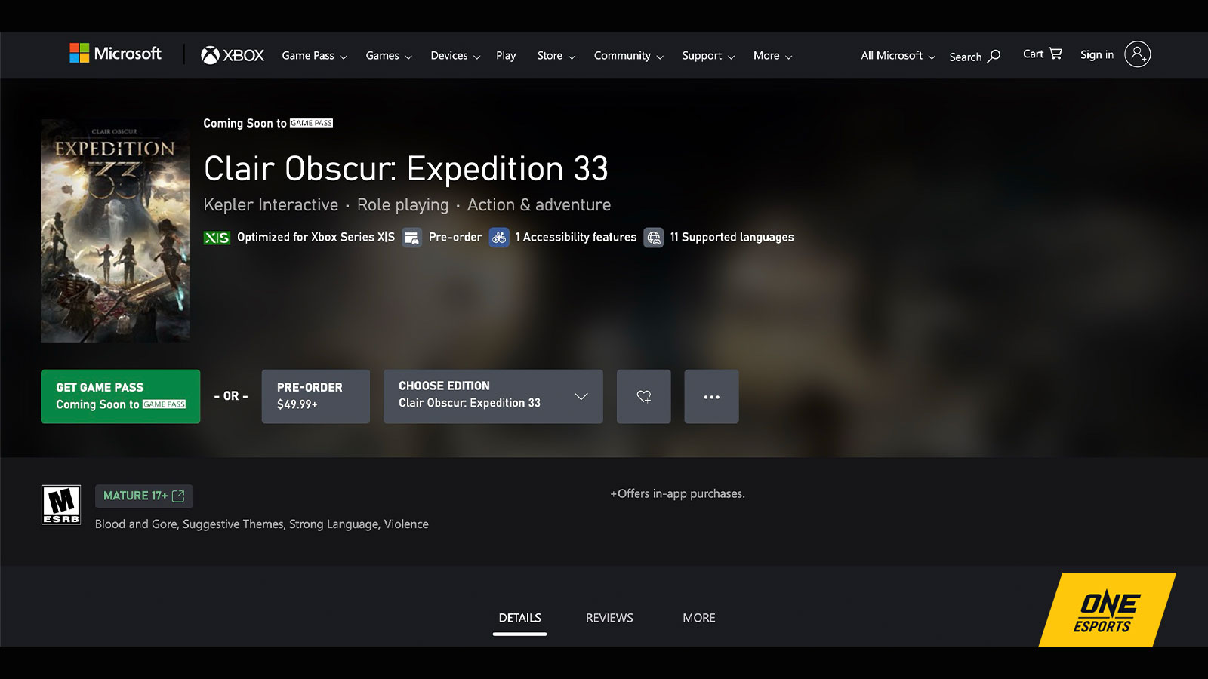Open the MATURE 17+ rating link
Screen dimensions: 1208x679
[143, 496]
